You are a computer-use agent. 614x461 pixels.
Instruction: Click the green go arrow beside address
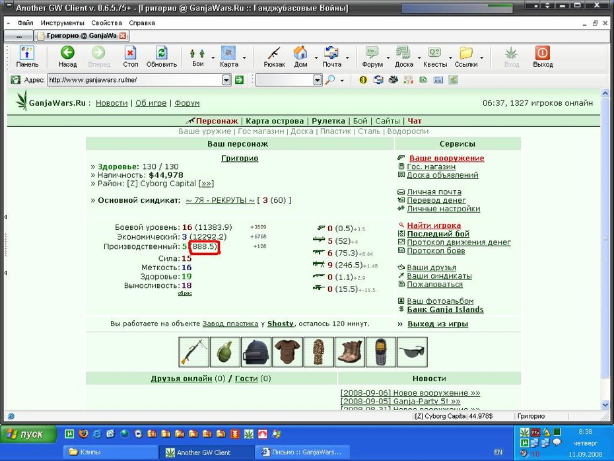point(239,80)
